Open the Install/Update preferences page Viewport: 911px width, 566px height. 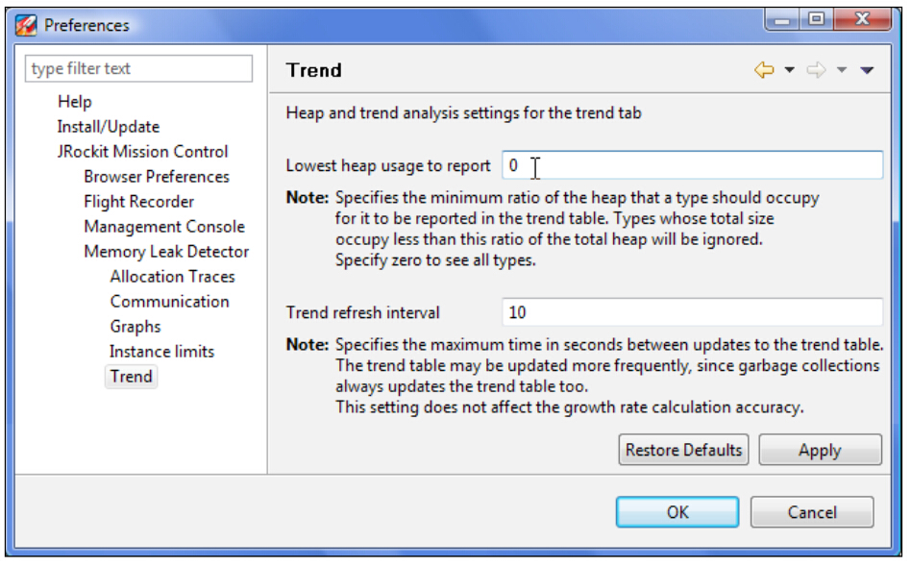click(108, 127)
